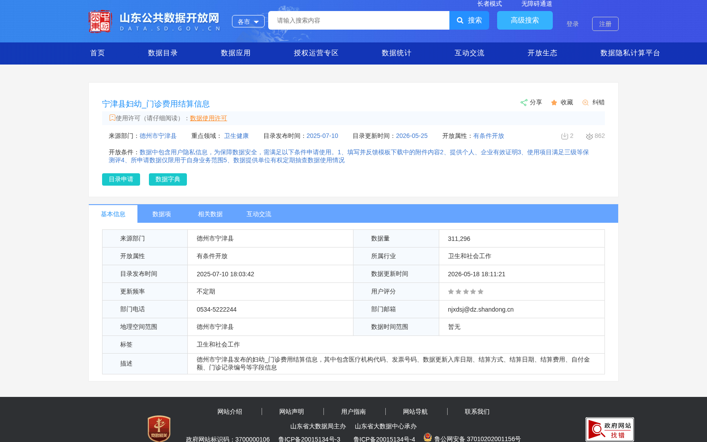
Task: Open 数据统计 menu item
Action: tap(396, 53)
